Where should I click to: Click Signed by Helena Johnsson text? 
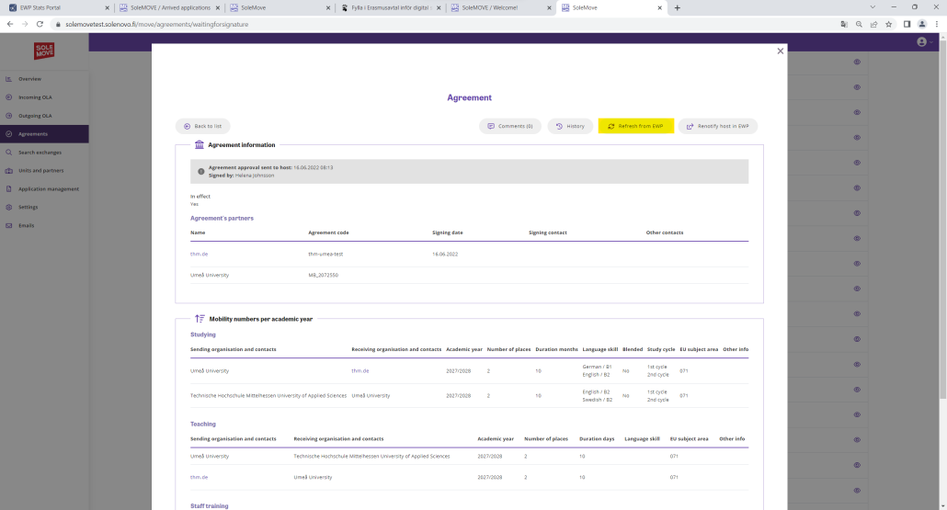coord(241,176)
